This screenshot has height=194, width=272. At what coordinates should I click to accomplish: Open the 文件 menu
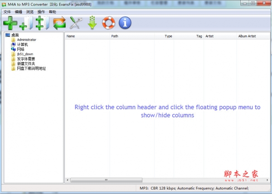pyautogui.click(x=7, y=12)
